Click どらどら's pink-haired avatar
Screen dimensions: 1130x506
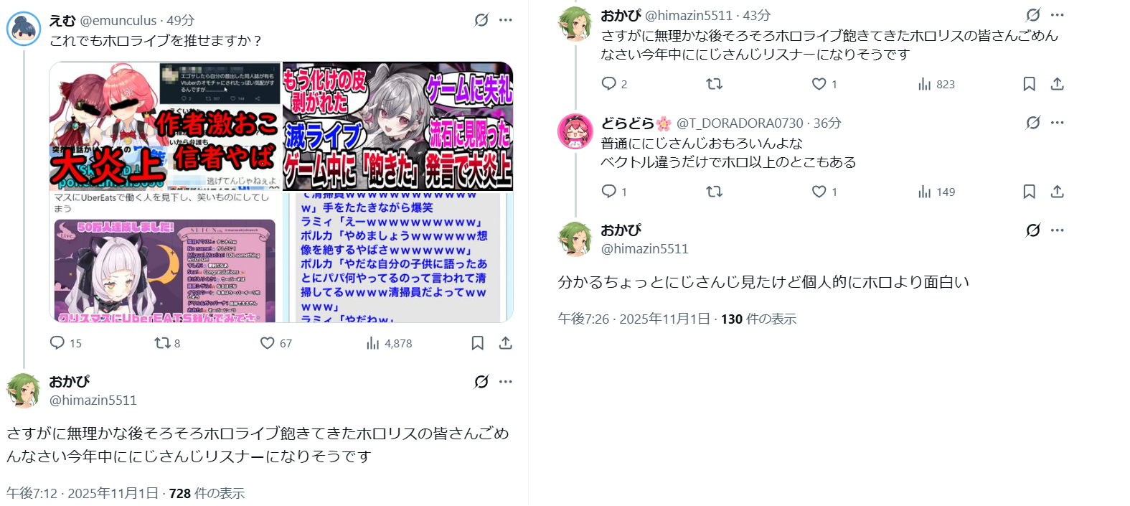(575, 131)
